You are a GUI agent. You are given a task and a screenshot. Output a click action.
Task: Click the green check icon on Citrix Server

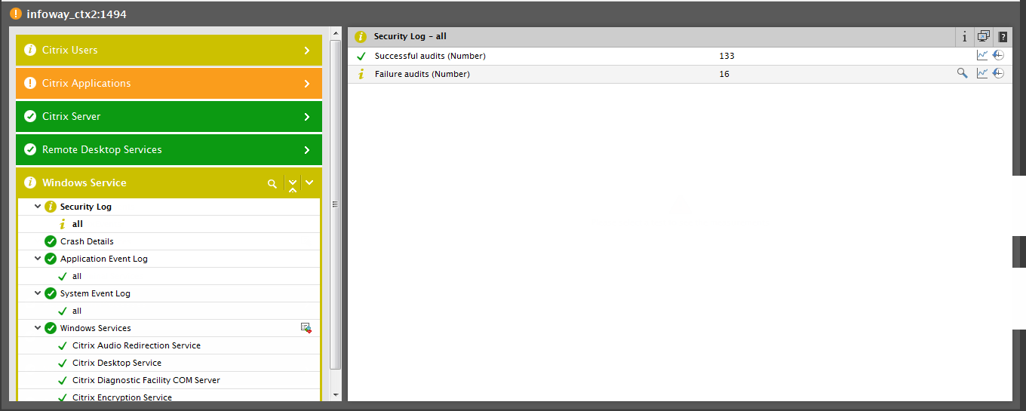click(x=30, y=117)
